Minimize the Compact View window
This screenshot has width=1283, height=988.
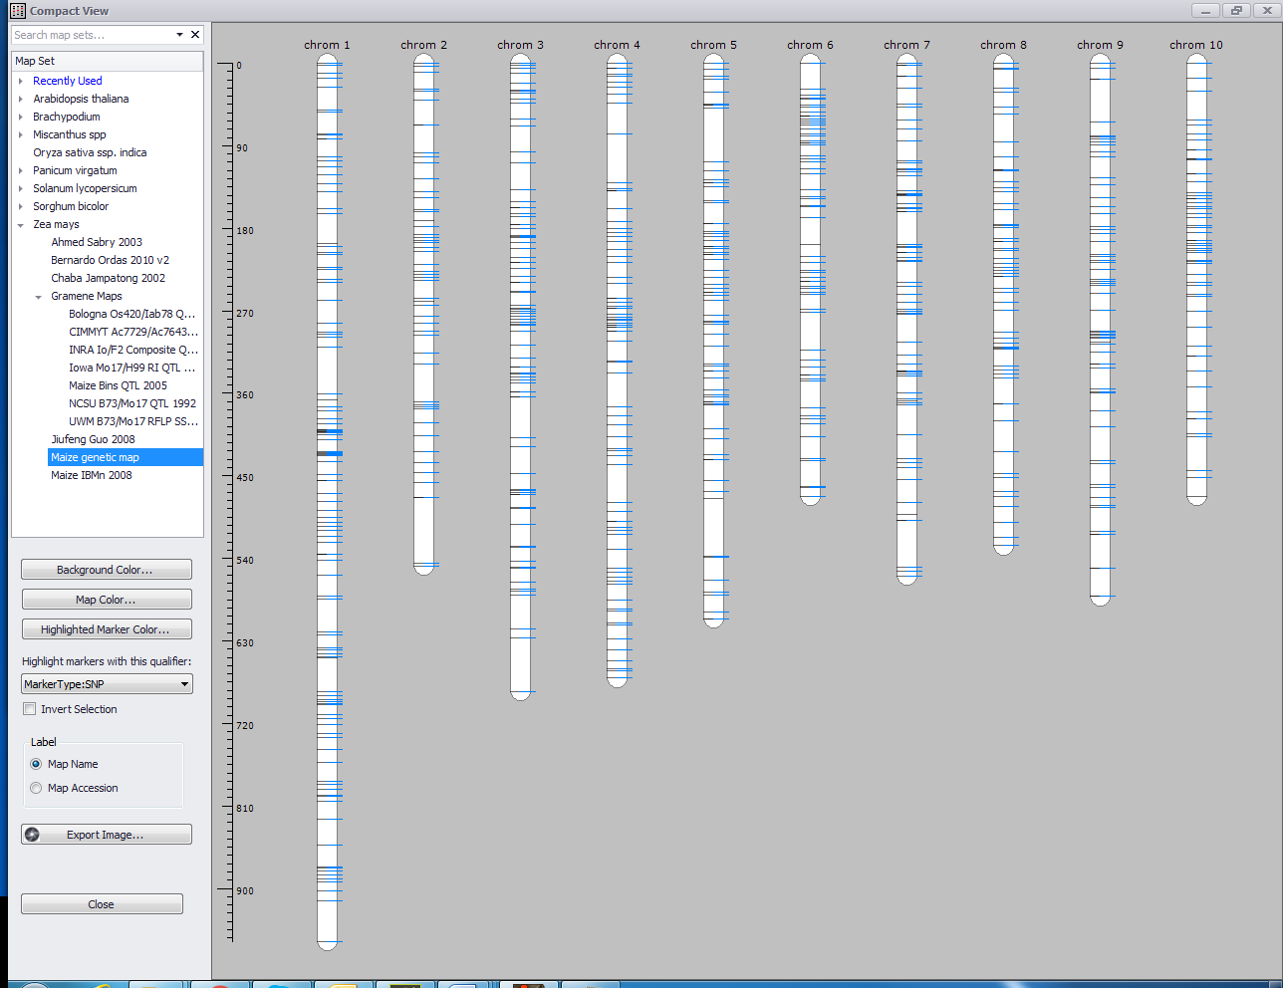[x=1205, y=10]
